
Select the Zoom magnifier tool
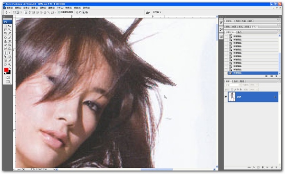tap(9, 65)
